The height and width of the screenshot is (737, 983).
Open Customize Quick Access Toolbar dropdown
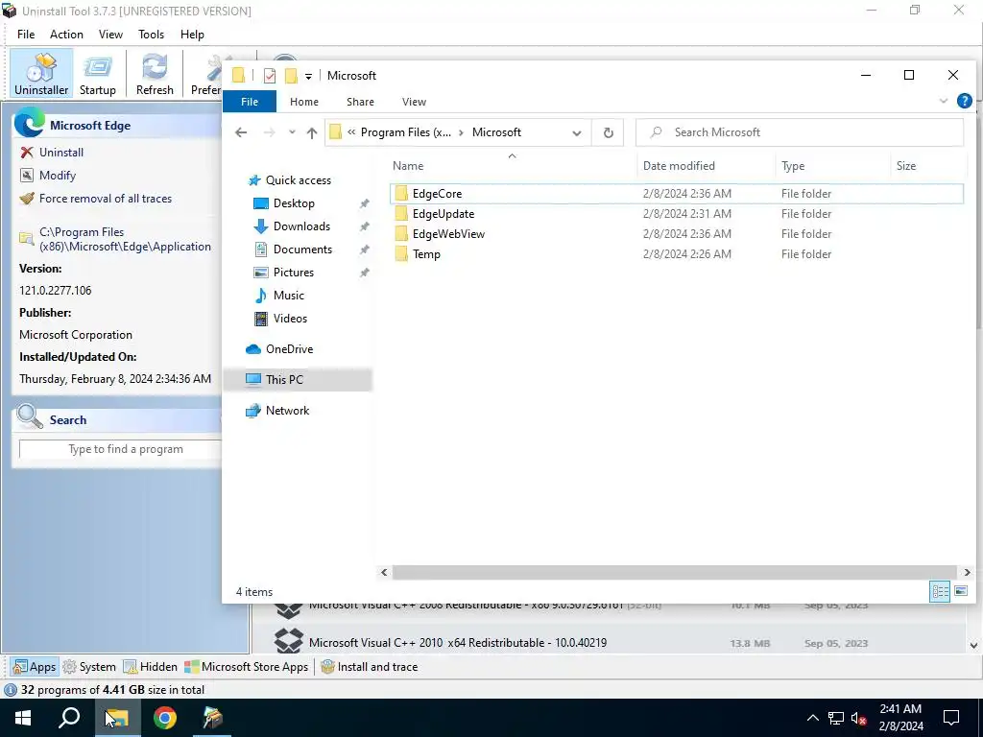(308, 77)
